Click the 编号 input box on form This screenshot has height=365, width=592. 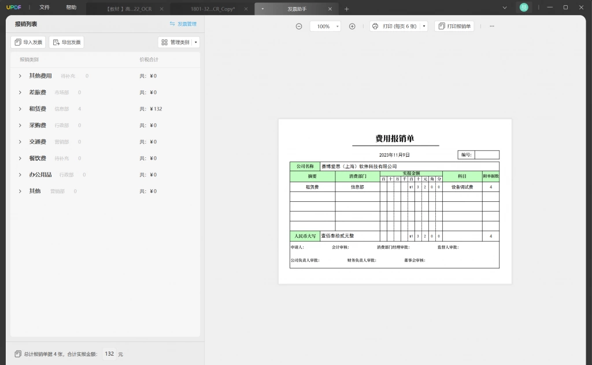pyautogui.click(x=487, y=154)
